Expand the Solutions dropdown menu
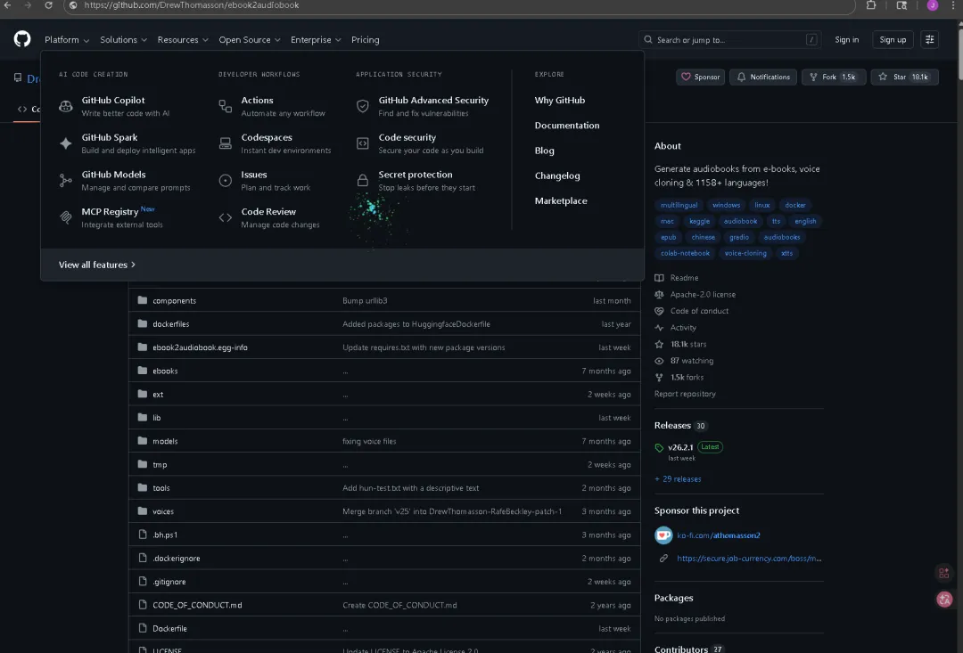Image resolution: width=963 pixels, height=653 pixels. 123,39
